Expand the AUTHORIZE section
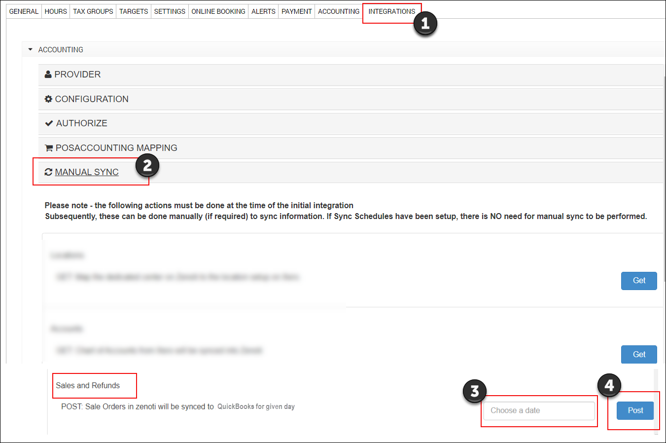 (x=351, y=123)
